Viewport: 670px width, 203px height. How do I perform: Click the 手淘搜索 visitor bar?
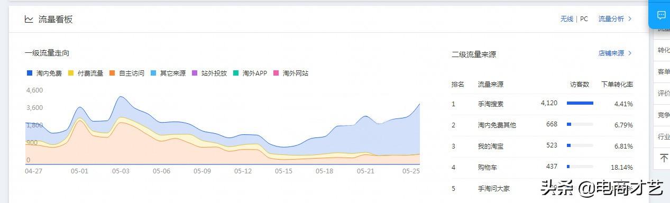coord(580,103)
